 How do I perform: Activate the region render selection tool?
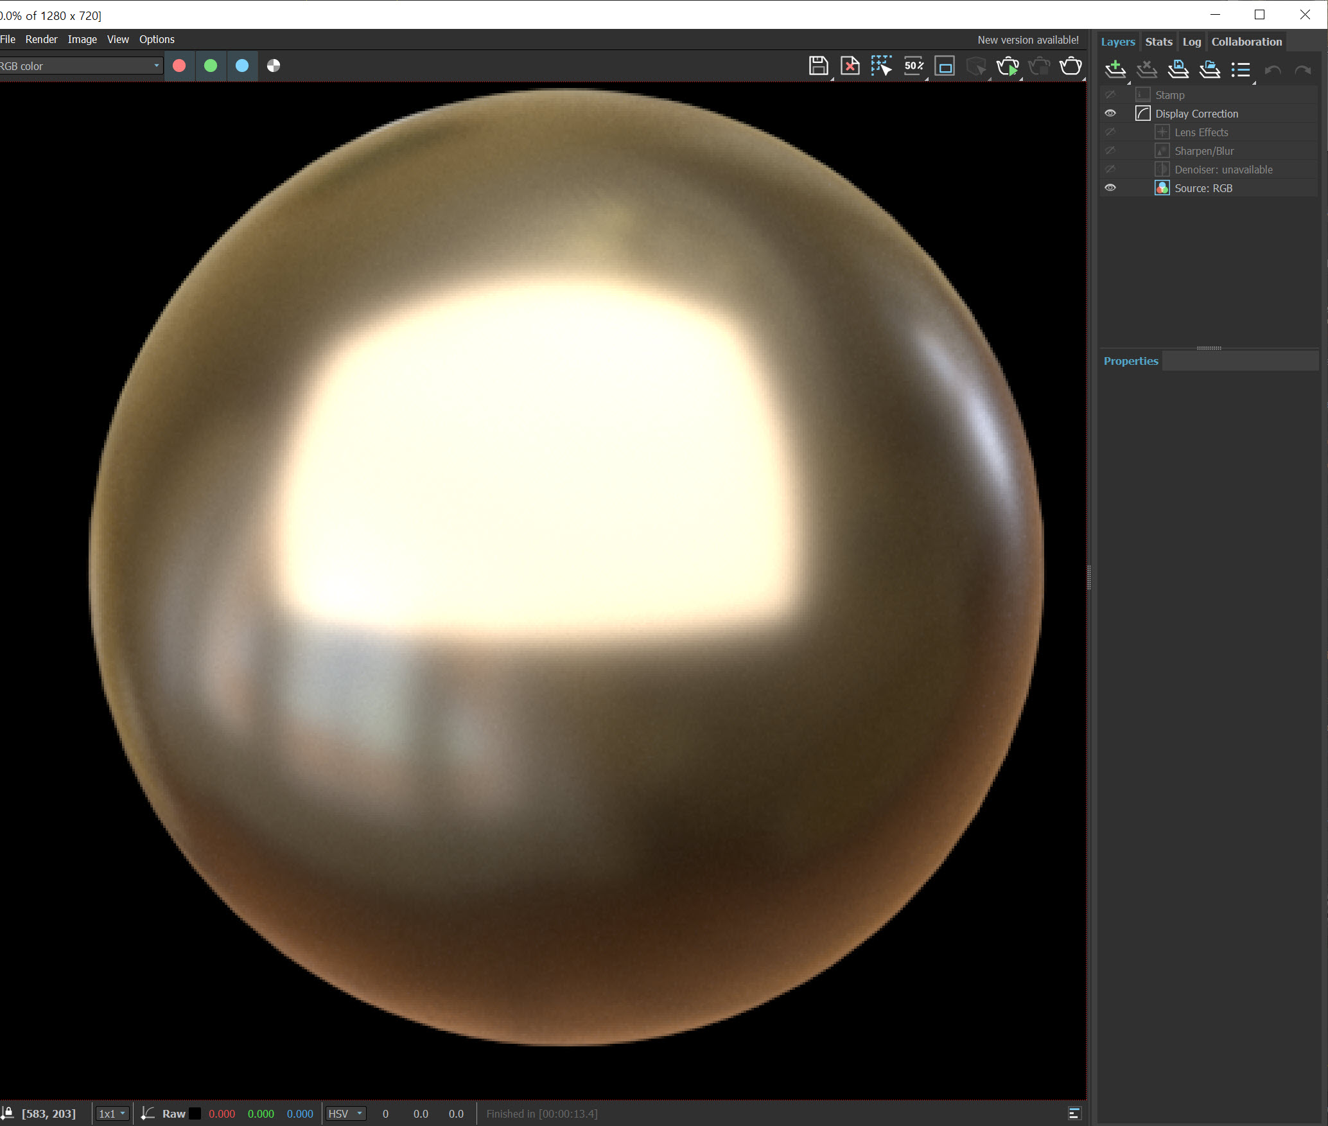point(881,66)
